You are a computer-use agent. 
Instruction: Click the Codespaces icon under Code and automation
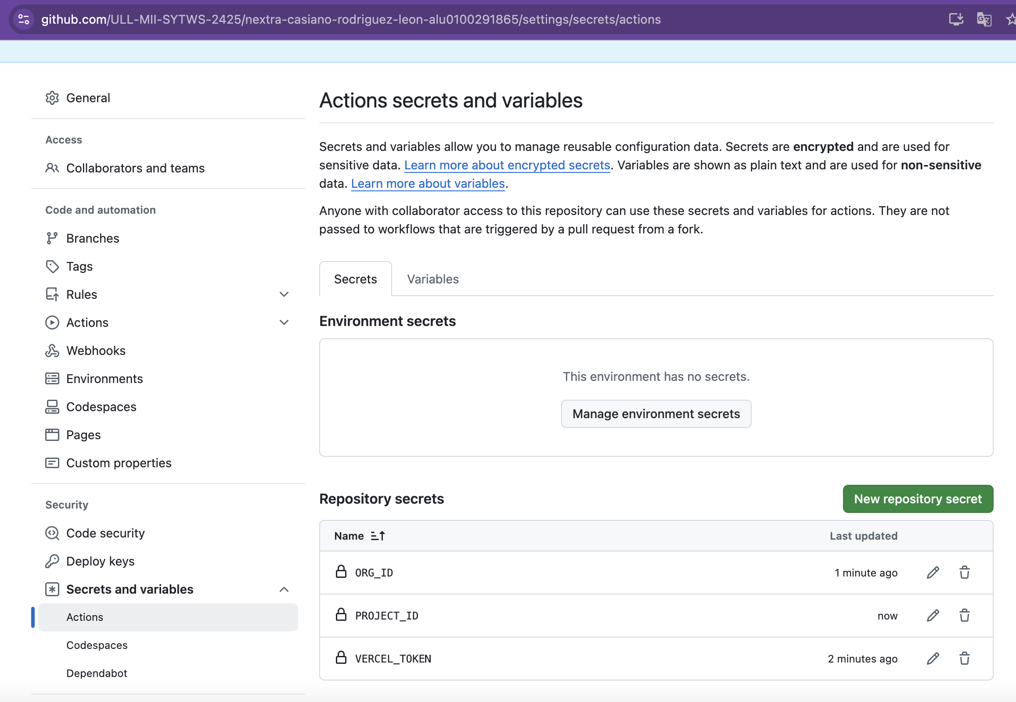pyautogui.click(x=52, y=407)
